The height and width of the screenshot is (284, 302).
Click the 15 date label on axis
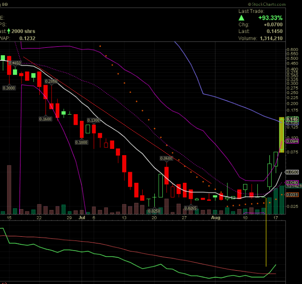coord(9,218)
